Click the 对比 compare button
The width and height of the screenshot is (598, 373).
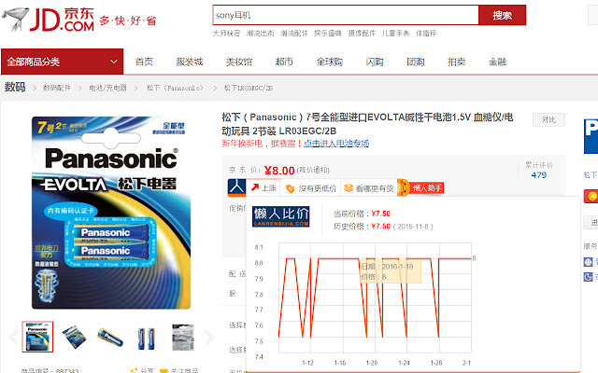pyautogui.click(x=548, y=120)
